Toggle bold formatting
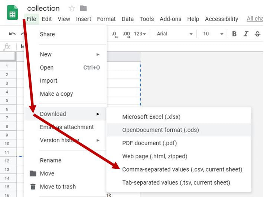 pos(234,34)
